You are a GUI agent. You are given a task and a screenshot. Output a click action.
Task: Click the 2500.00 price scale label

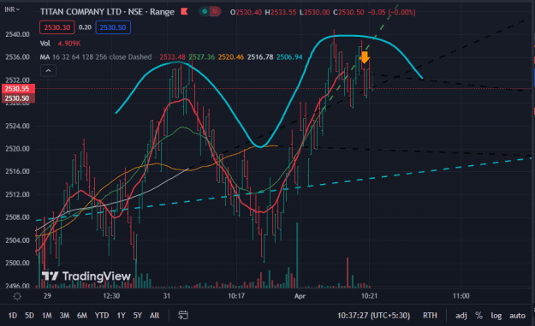click(x=17, y=263)
